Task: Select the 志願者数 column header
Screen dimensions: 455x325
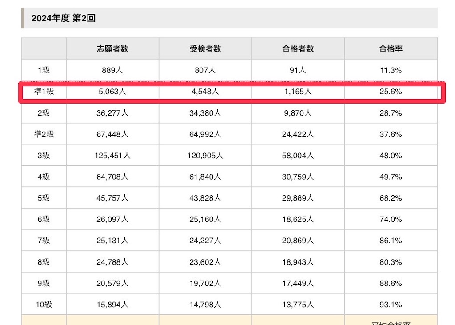Action: [112, 49]
